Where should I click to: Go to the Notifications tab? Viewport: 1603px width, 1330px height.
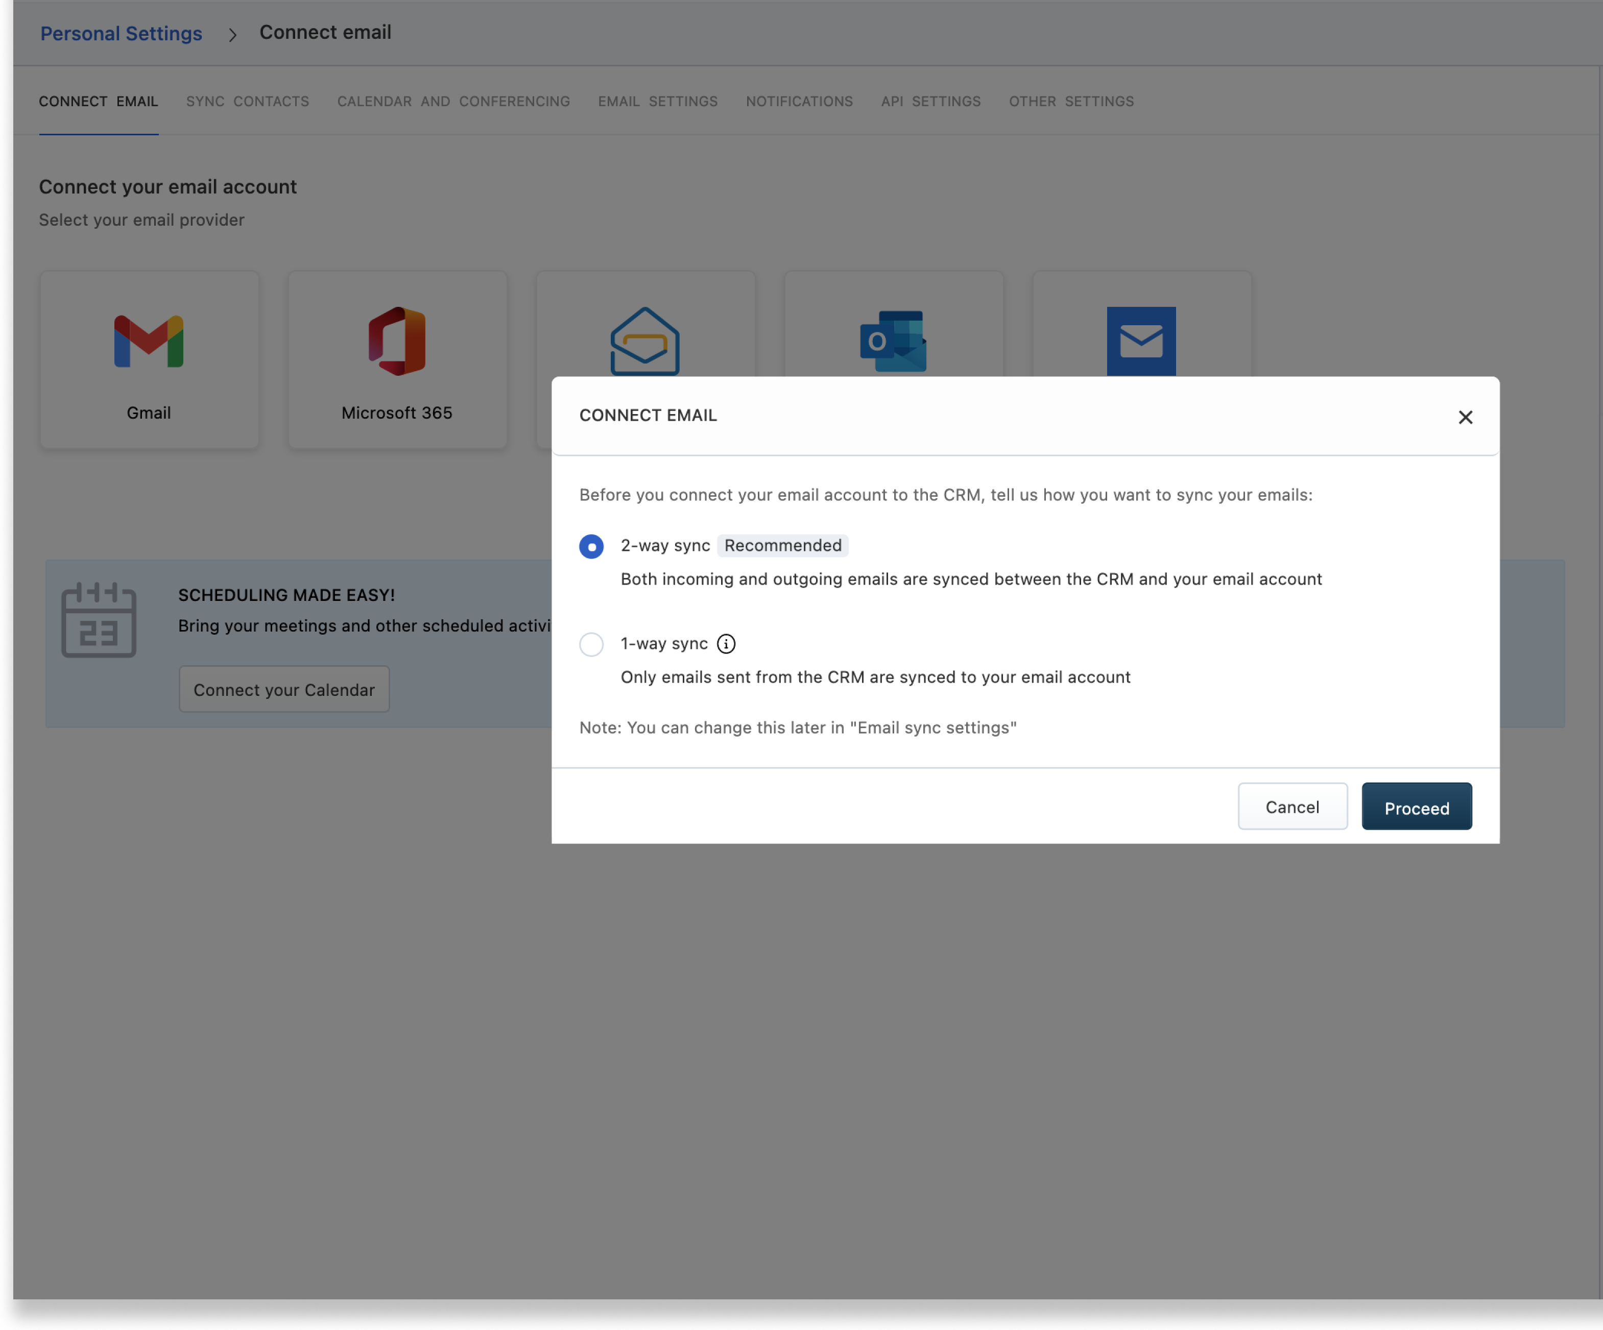pos(799,102)
